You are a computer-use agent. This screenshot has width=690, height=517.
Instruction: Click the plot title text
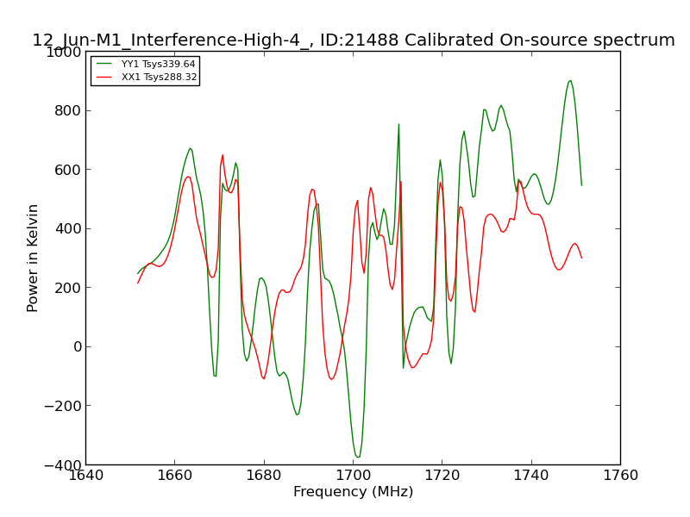point(354,40)
